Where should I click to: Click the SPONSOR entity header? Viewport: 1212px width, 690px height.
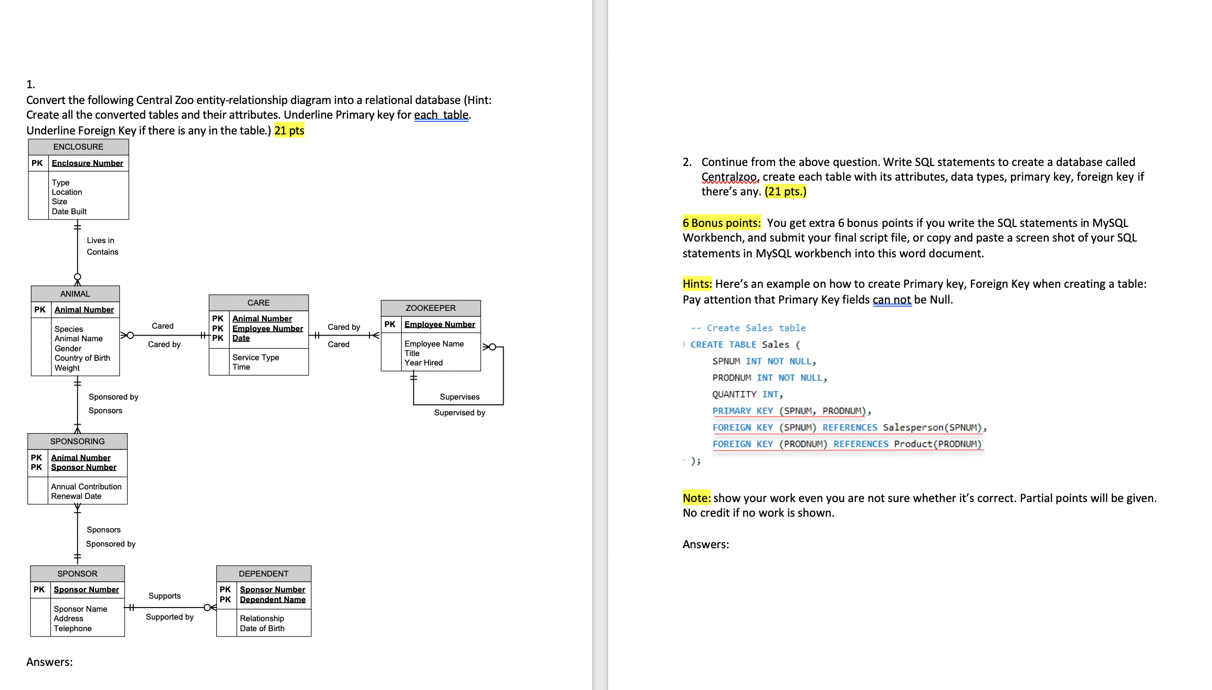click(77, 573)
